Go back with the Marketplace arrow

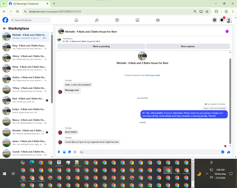[x=5, y=28]
